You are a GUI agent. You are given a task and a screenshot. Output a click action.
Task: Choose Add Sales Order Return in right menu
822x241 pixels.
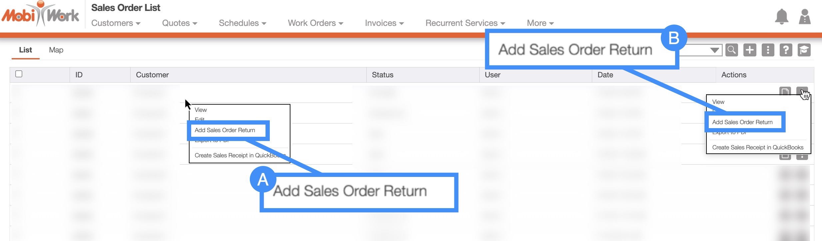742,122
